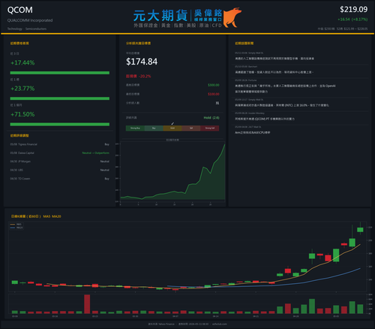Click the Sell rating scale segment
This screenshot has width=375, height=329.
pyautogui.click(x=191, y=128)
